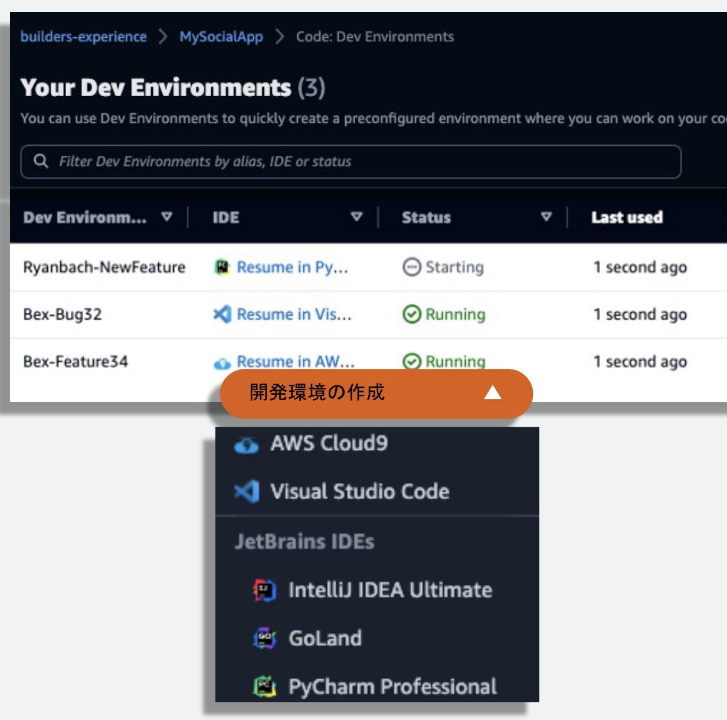Click the green Running icon for Bex-Bug32
727x720 pixels.
click(x=412, y=315)
